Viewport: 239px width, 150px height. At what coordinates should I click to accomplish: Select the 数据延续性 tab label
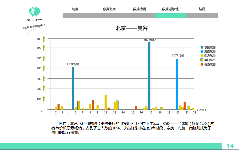click(x=170, y=9)
